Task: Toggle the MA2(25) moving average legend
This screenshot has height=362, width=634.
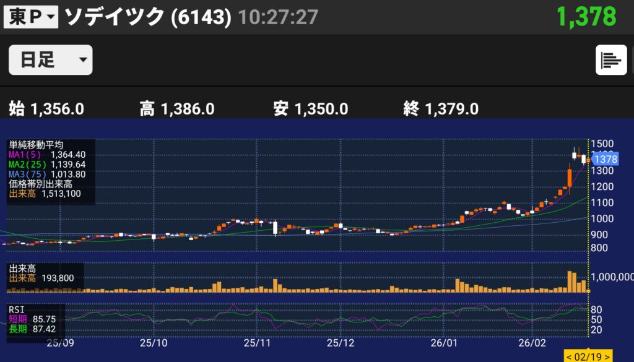Action: (x=46, y=164)
